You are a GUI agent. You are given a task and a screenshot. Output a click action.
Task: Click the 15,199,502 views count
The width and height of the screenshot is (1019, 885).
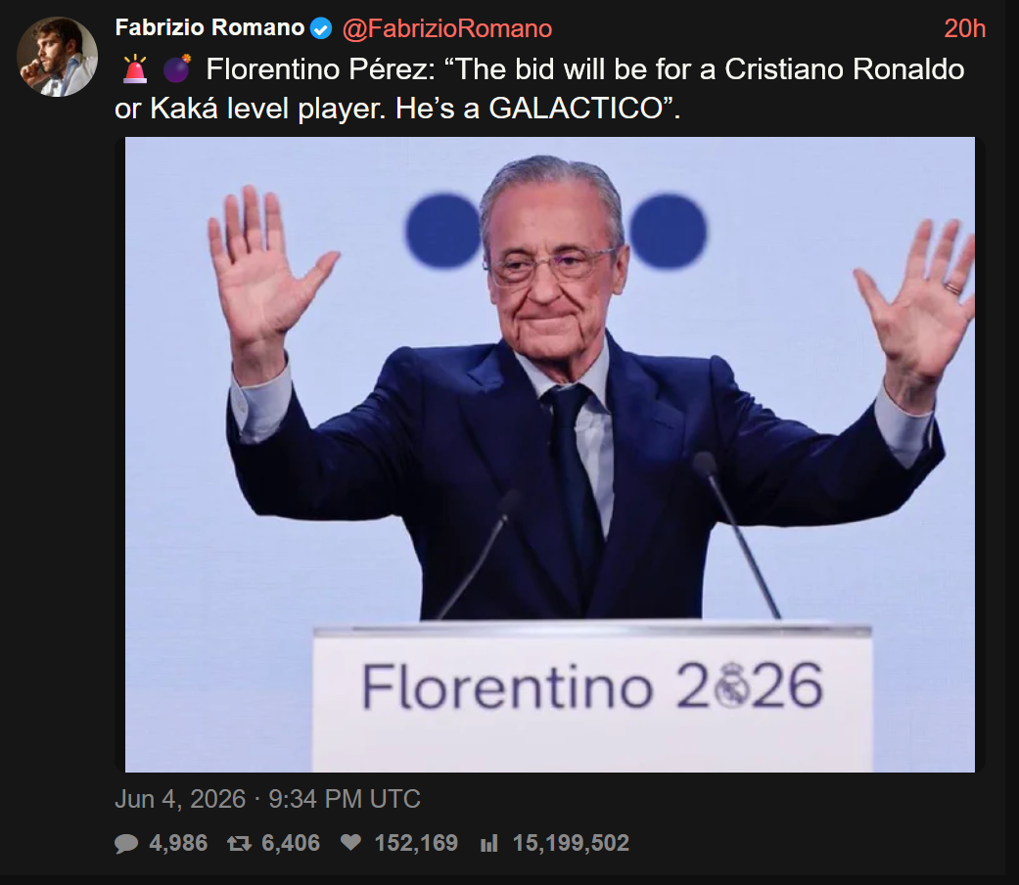(571, 843)
